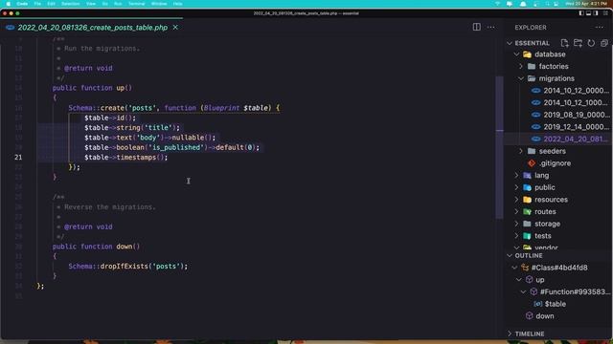Click the menu bar date and time
Image resolution: width=613 pixels, height=344 pixels.
tap(586, 4)
